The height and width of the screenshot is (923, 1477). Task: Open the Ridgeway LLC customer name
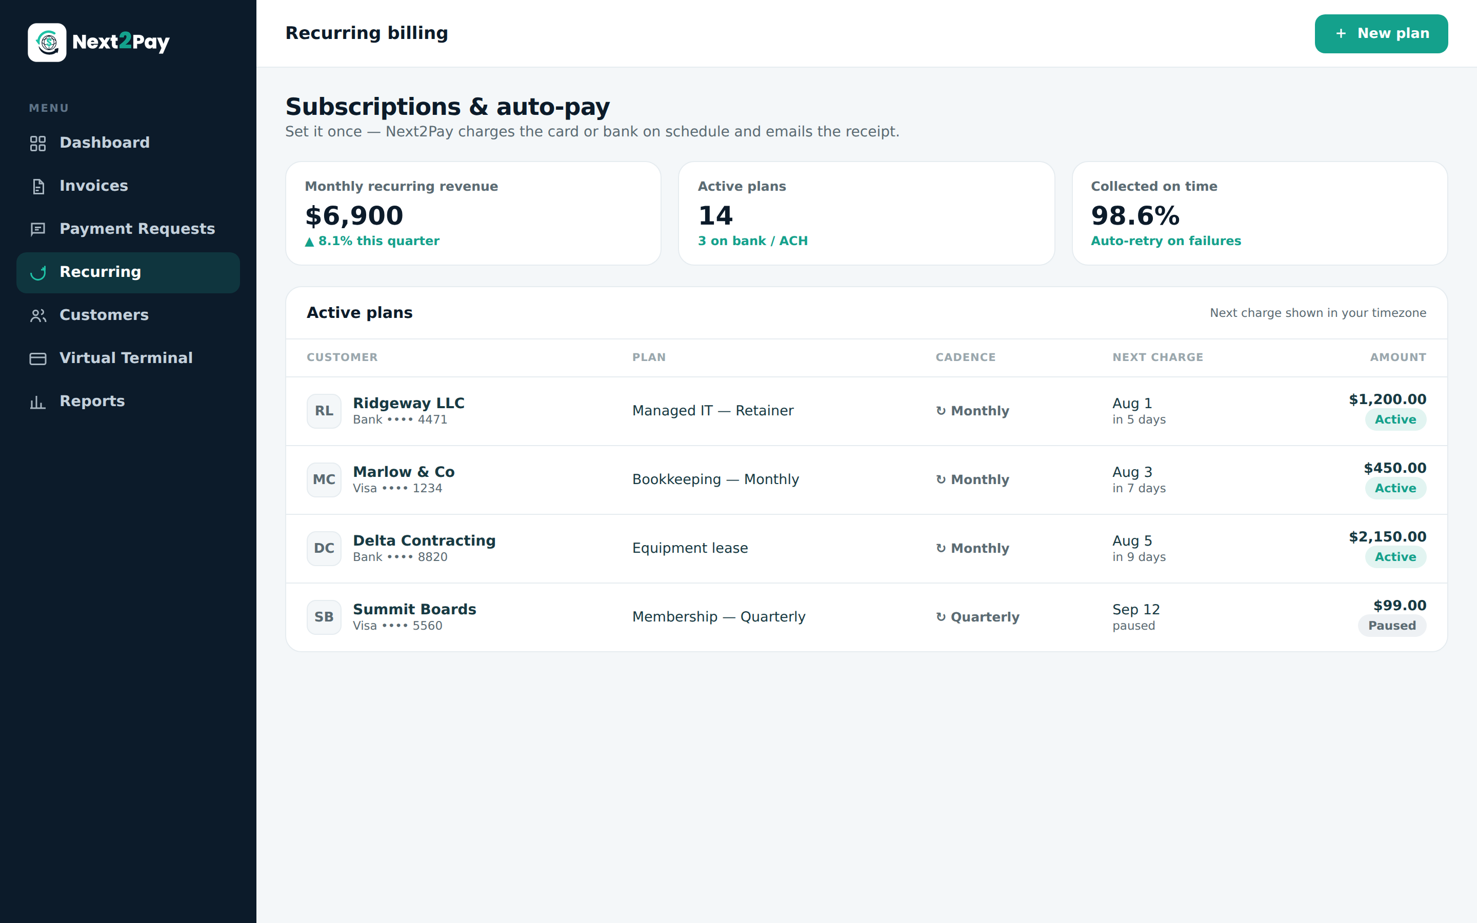(x=408, y=403)
